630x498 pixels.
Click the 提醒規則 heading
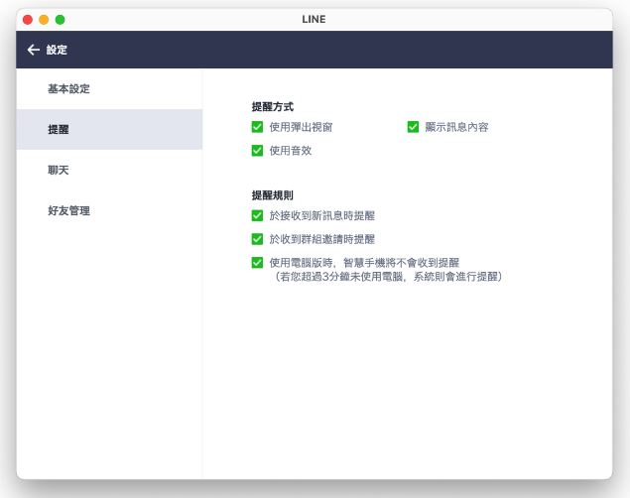pos(273,195)
